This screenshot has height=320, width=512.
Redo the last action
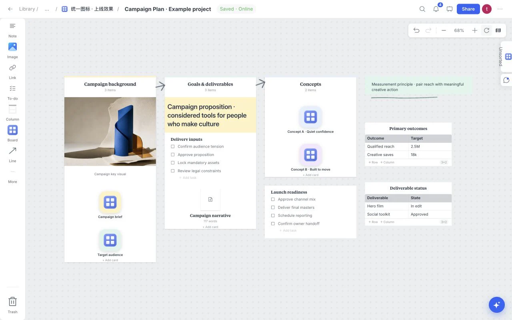click(428, 30)
